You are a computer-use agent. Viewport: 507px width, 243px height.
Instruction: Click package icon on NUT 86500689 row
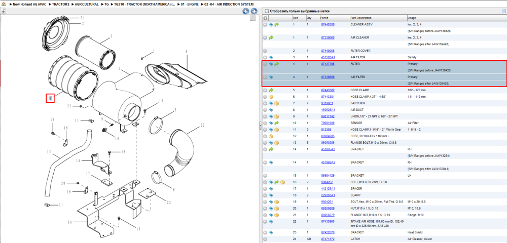coord(277,209)
